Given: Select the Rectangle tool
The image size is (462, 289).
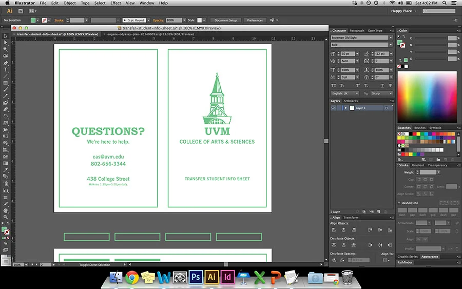Looking at the screenshot, I should (5, 83).
